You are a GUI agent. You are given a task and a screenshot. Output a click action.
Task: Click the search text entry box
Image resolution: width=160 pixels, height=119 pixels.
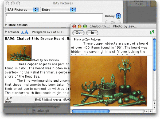pos(54,18)
